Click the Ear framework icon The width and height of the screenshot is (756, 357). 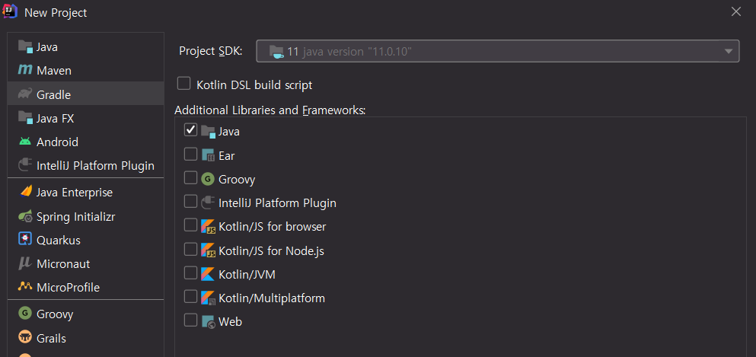[209, 155]
